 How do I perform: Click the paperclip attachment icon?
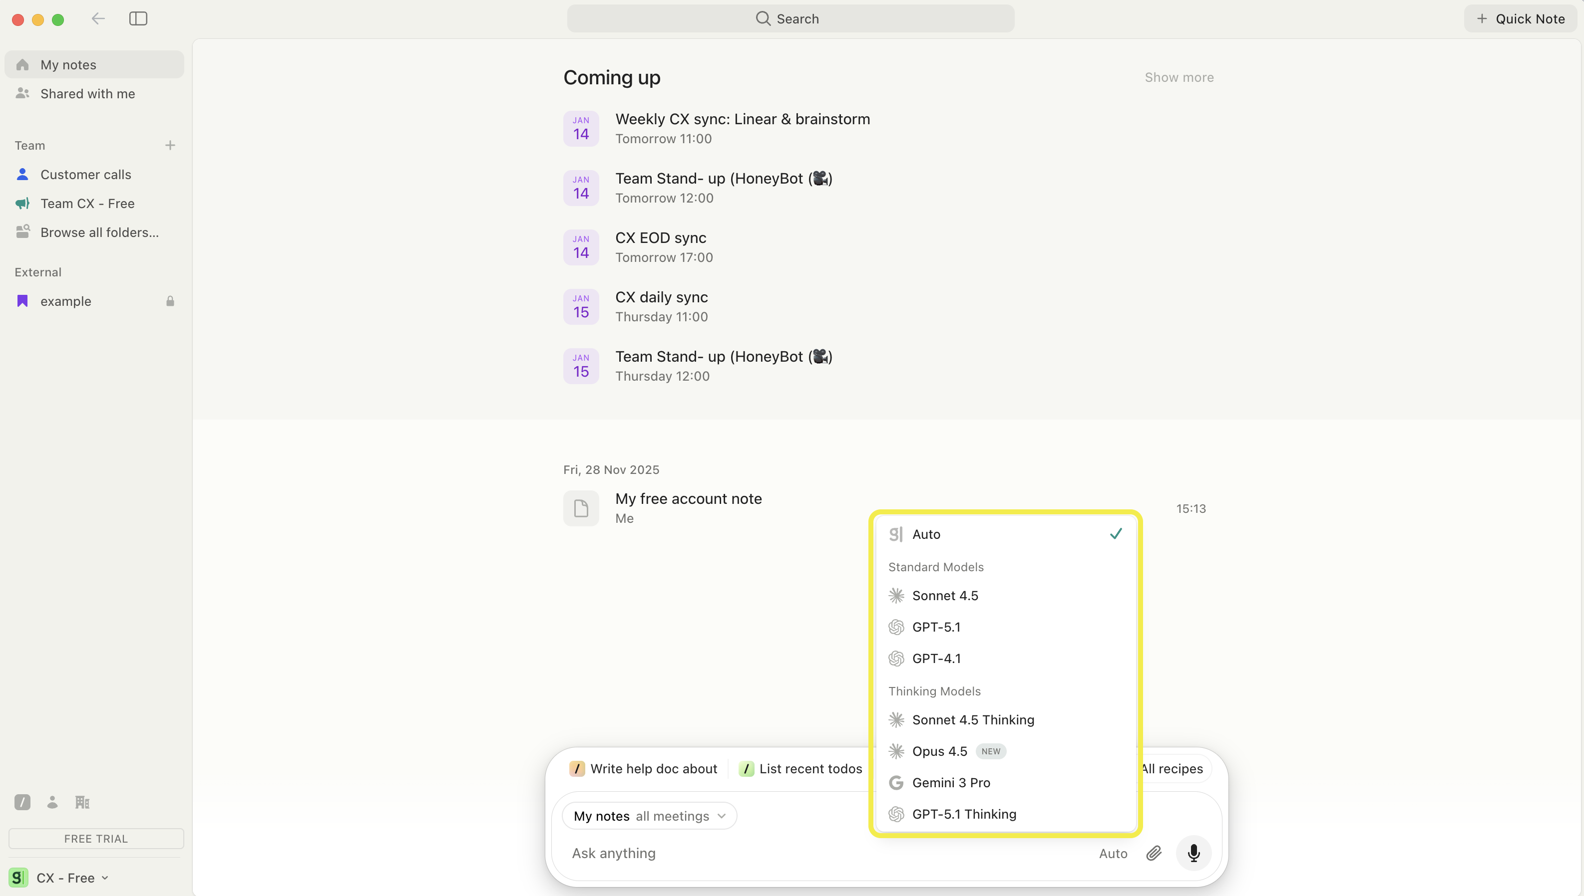(1154, 853)
